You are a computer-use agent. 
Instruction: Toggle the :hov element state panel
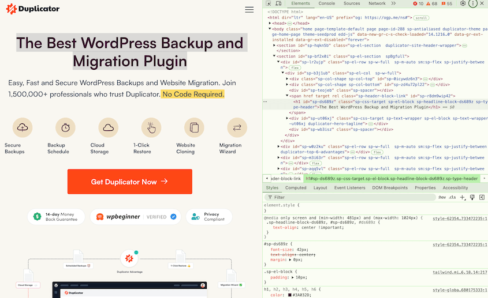pos(442,197)
